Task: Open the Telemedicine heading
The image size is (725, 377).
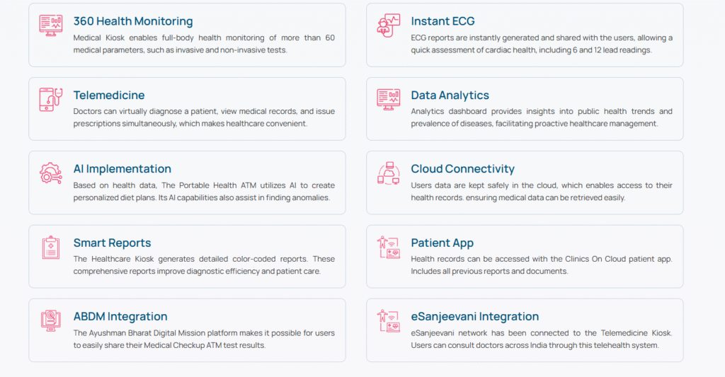Action: (x=109, y=95)
